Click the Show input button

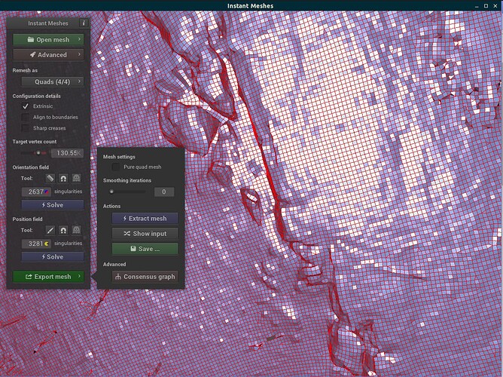(x=145, y=234)
